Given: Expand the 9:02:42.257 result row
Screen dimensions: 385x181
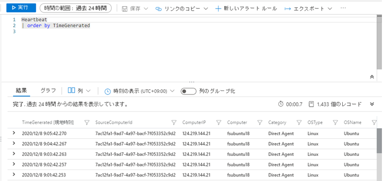Looking at the screenshot, I should 14,164.
